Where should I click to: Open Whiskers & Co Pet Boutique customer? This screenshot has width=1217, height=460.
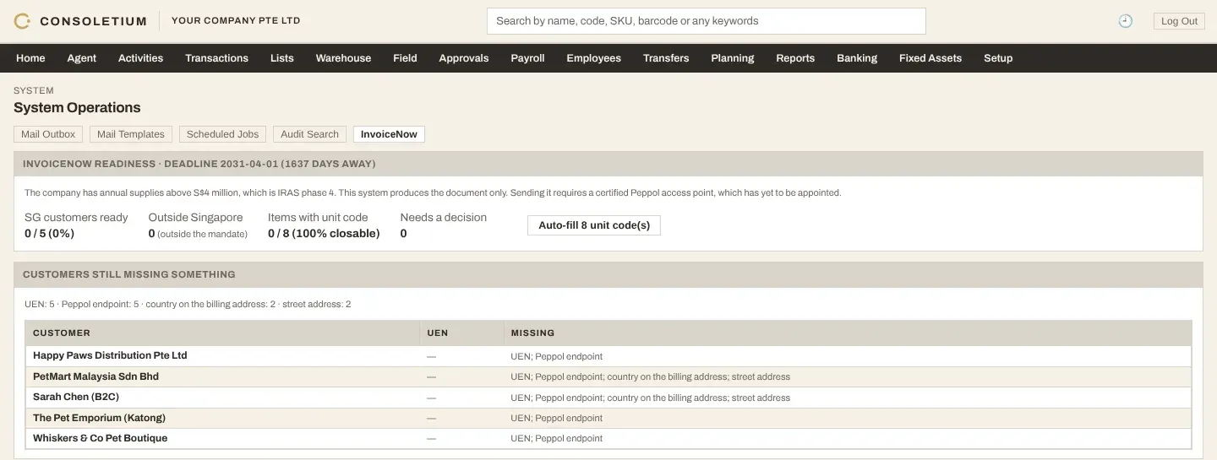click(x=100, y=438)
